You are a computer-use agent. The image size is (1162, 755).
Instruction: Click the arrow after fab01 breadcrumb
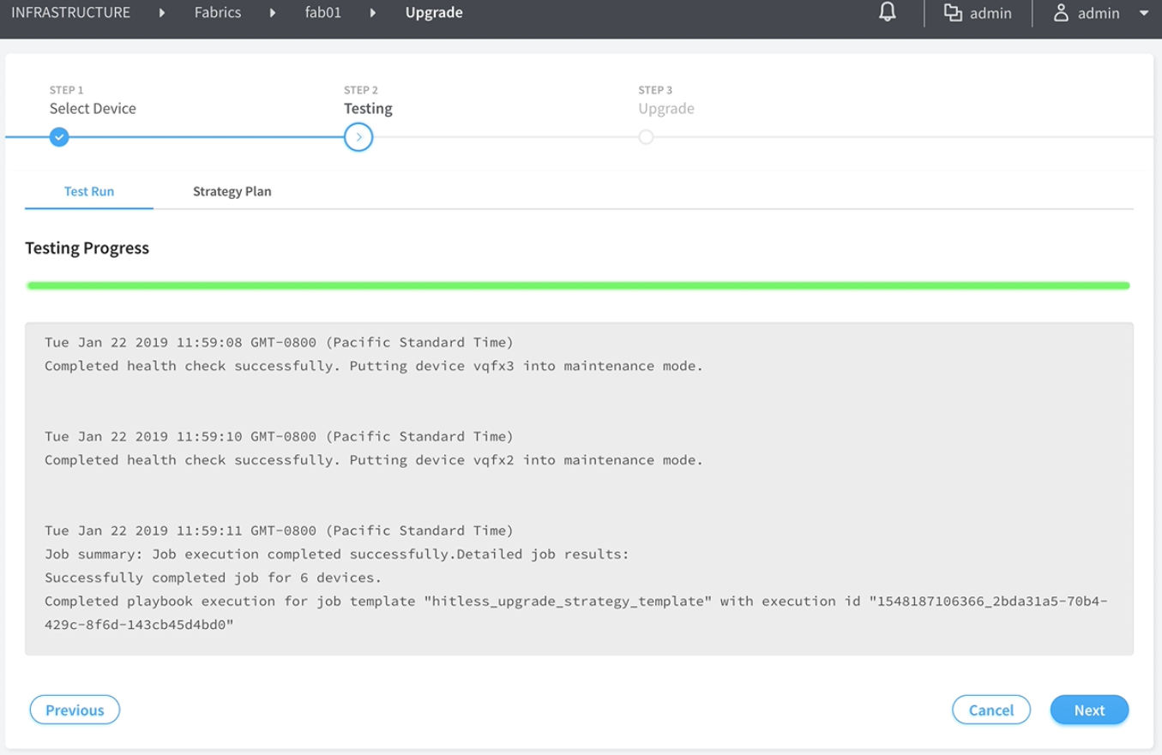(373, 13)
